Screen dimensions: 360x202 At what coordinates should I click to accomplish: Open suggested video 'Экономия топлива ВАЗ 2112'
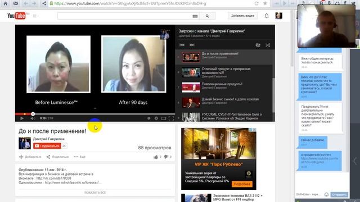click(237, 198)
